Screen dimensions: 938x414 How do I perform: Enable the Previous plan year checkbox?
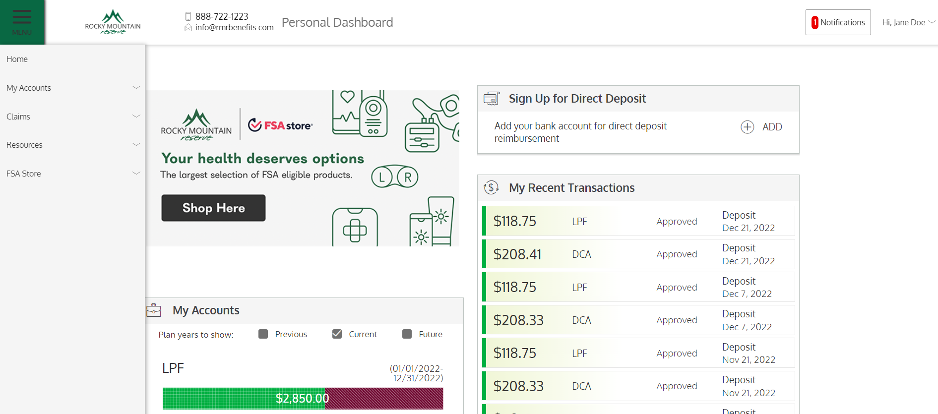coord(263,334)
